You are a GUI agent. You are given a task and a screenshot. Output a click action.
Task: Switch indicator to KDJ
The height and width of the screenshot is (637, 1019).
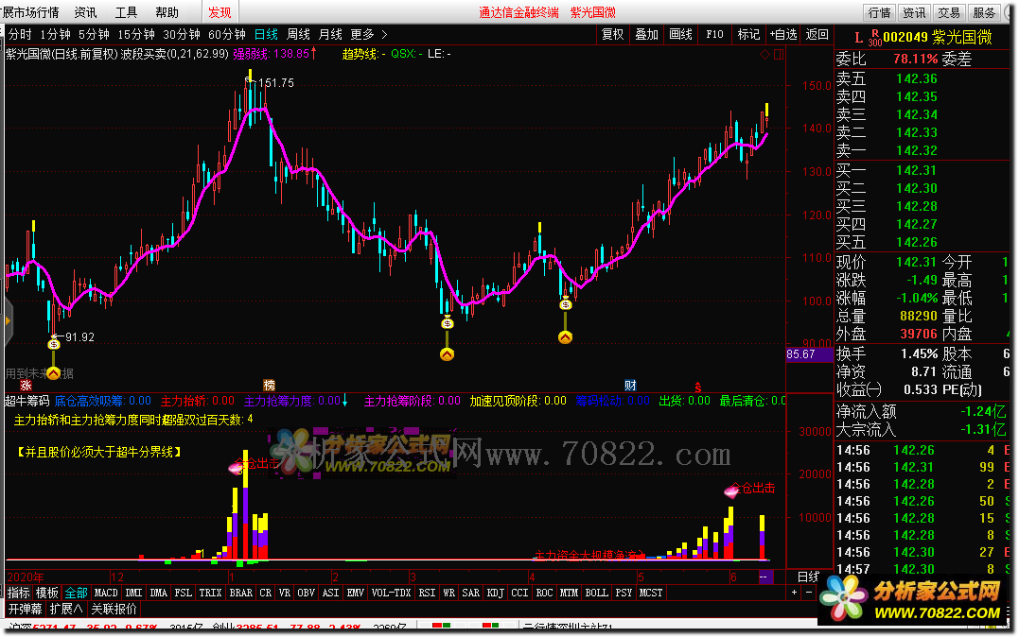[495, 593]
